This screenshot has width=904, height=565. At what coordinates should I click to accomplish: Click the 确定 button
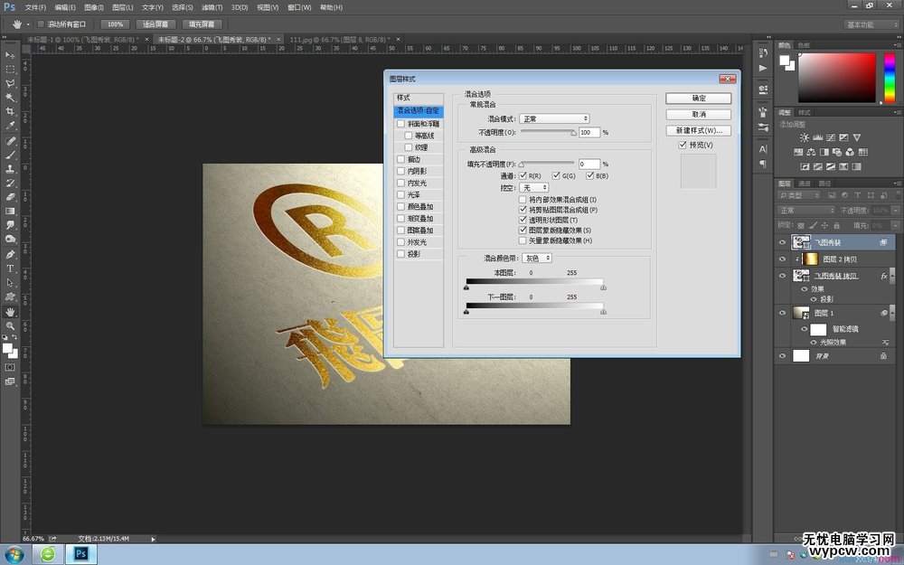tap(698, 99)
